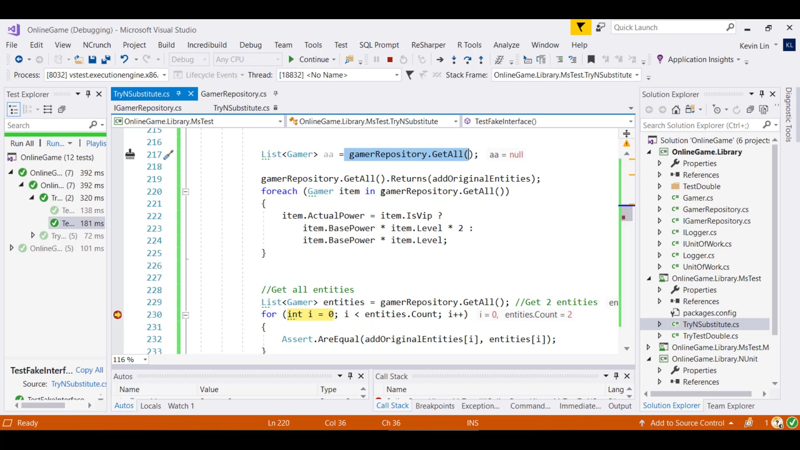Pin the Test Explorer panel
800x450 pixels.
tap(88, 94)
